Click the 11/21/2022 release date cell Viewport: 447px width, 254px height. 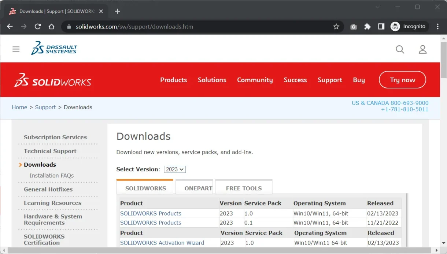pyautogui.click(x=383, y=223)
